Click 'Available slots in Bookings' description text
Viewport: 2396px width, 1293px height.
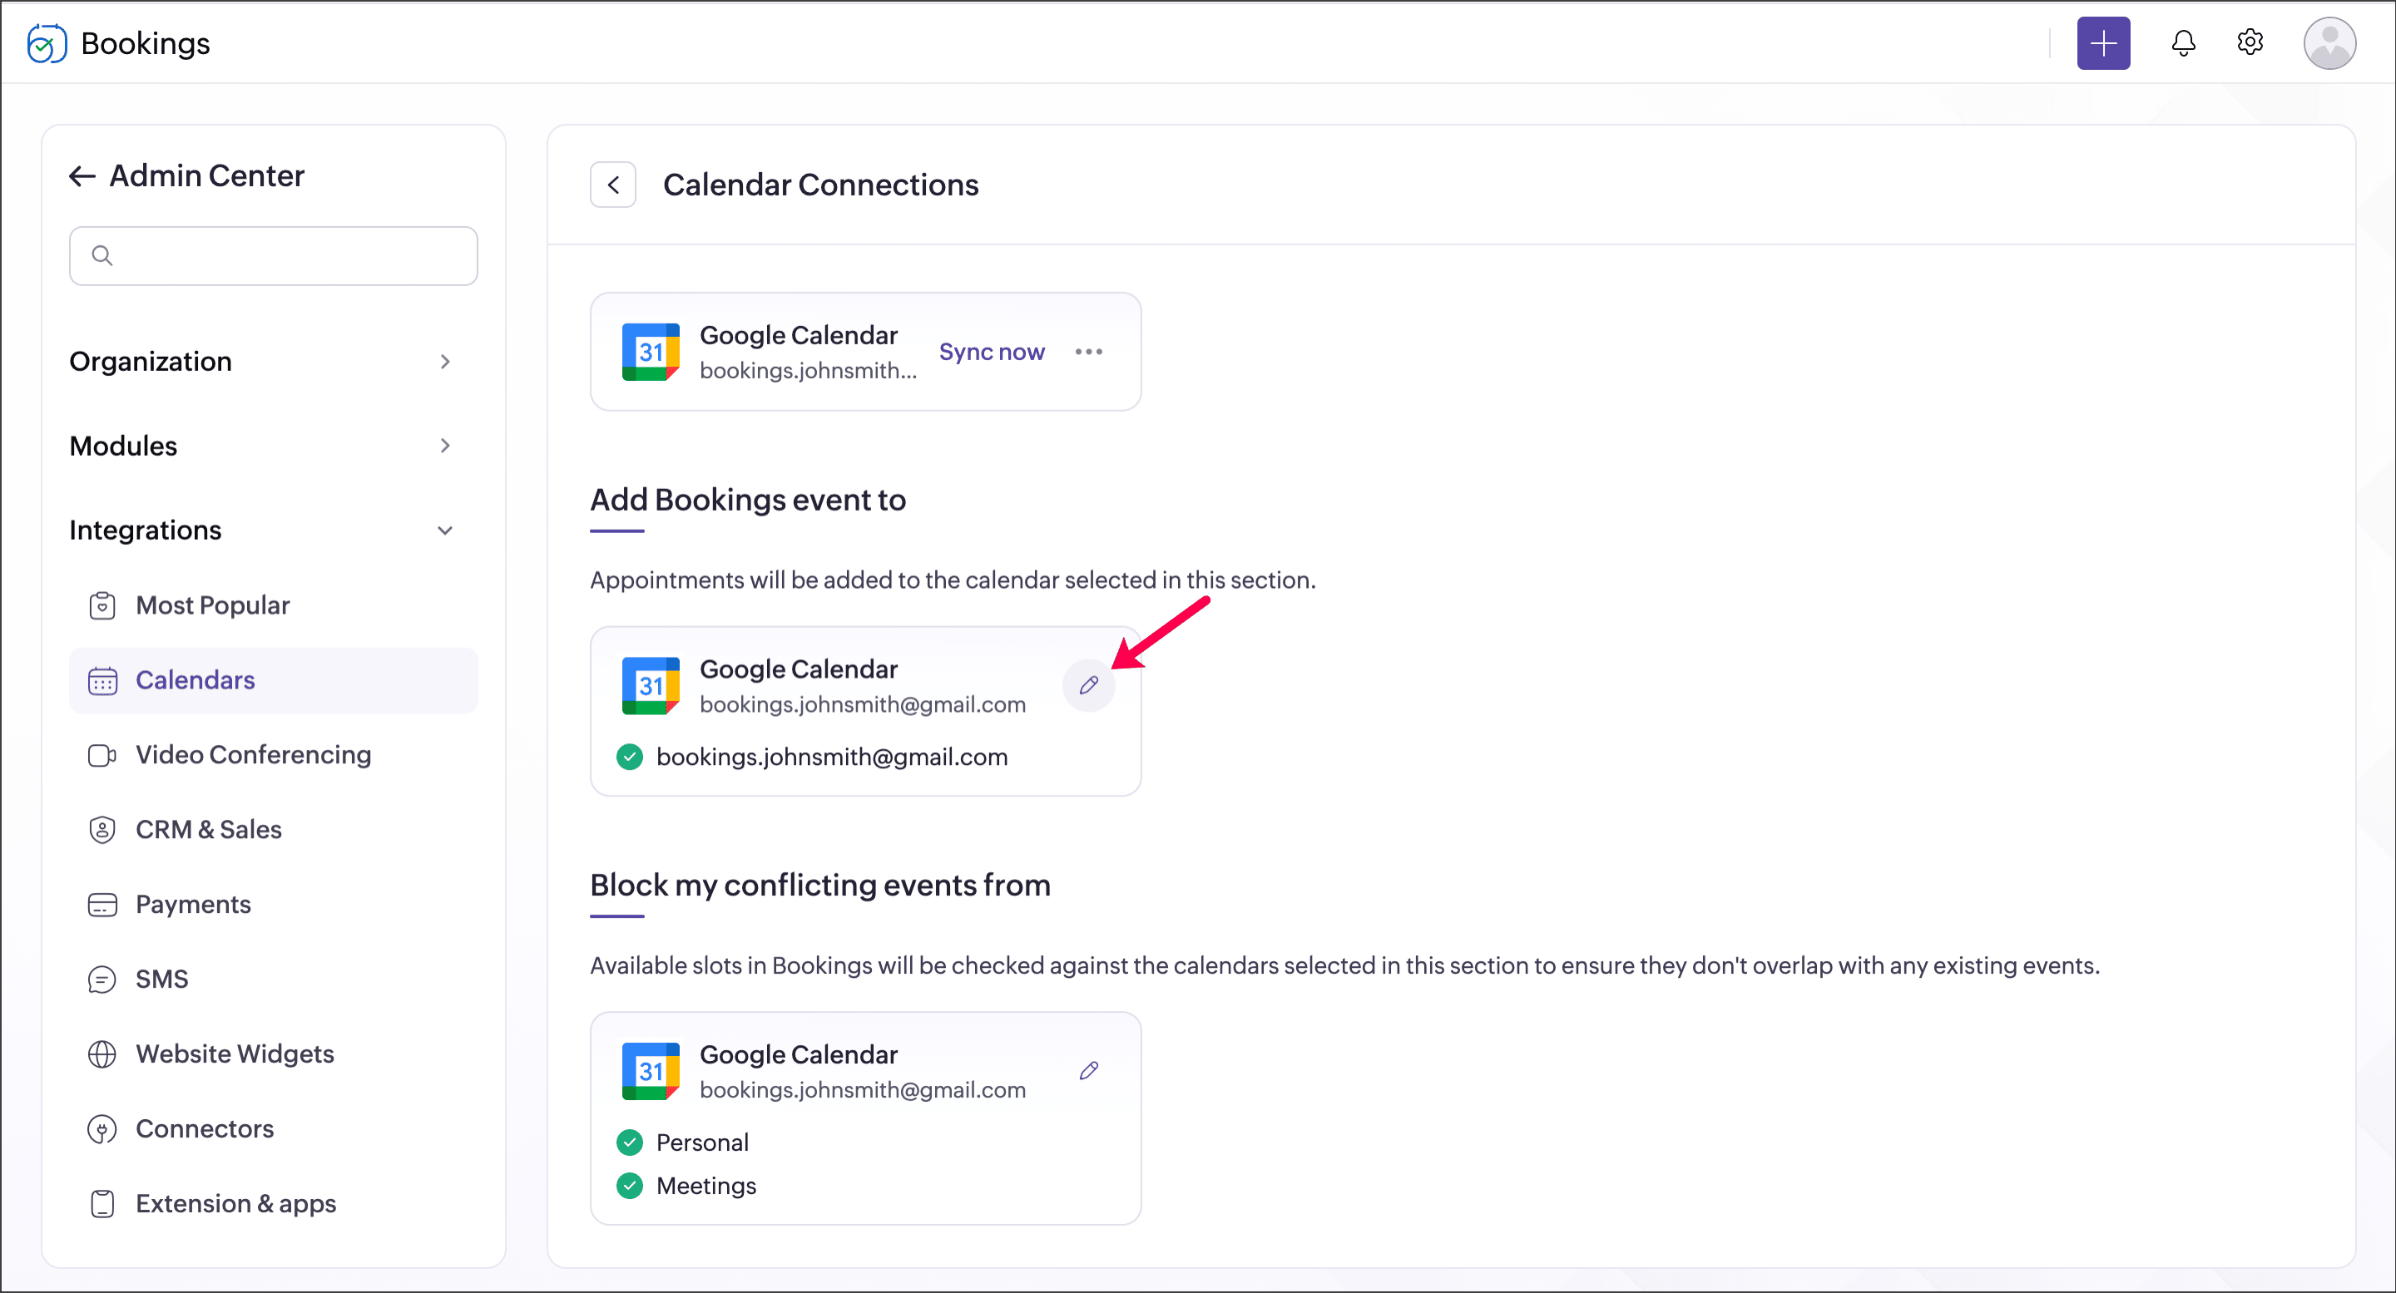click(x=1345, y=965)
